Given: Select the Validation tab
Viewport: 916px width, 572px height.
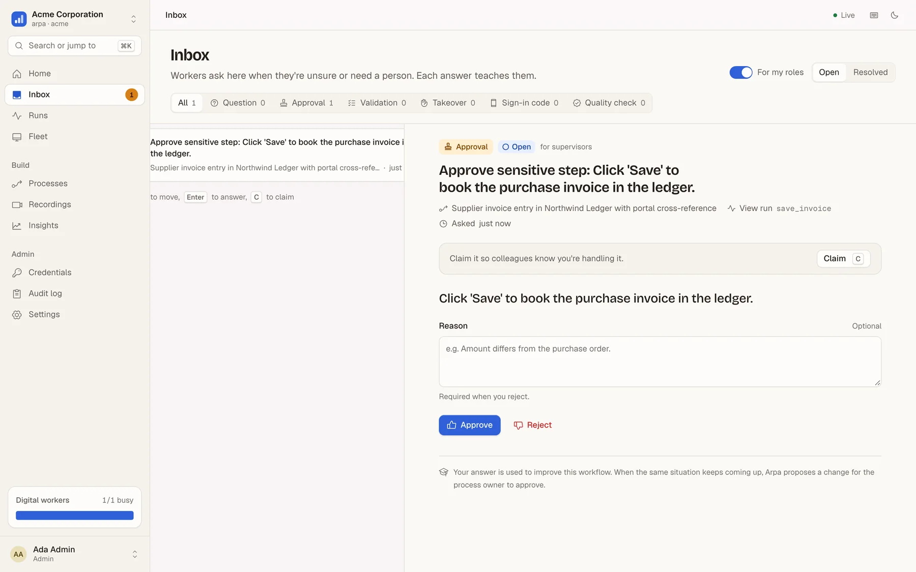Looking at the screenshot, I should pos(377,103).
